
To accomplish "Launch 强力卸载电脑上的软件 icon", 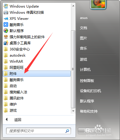I will (6, 37).
